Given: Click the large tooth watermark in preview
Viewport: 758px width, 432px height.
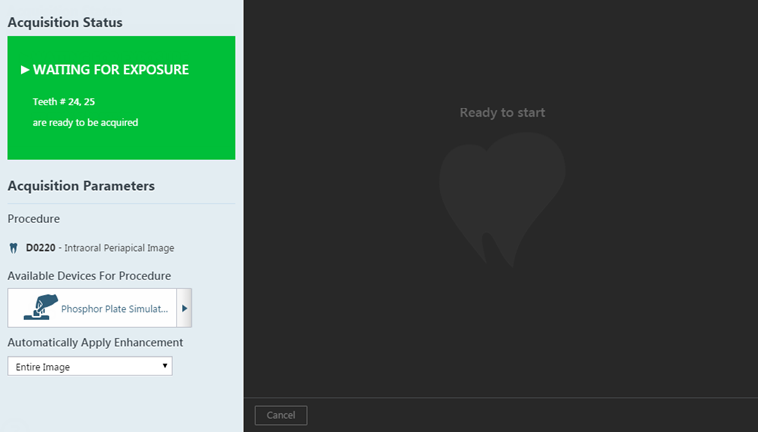Looking at the screenshot, I should [502, 199].
